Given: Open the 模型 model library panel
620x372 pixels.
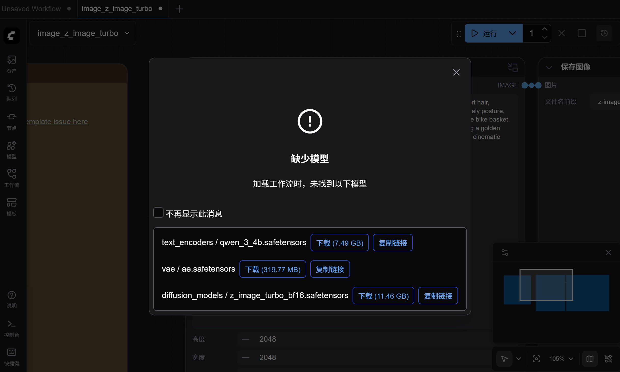Looking at the screenshot, I should coord(11,150).
